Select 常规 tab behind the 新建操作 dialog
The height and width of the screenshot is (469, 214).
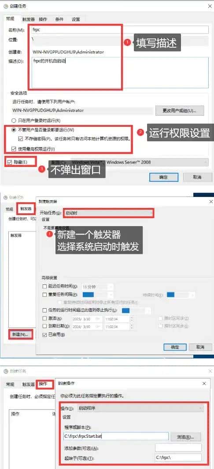tap(10, 384)
